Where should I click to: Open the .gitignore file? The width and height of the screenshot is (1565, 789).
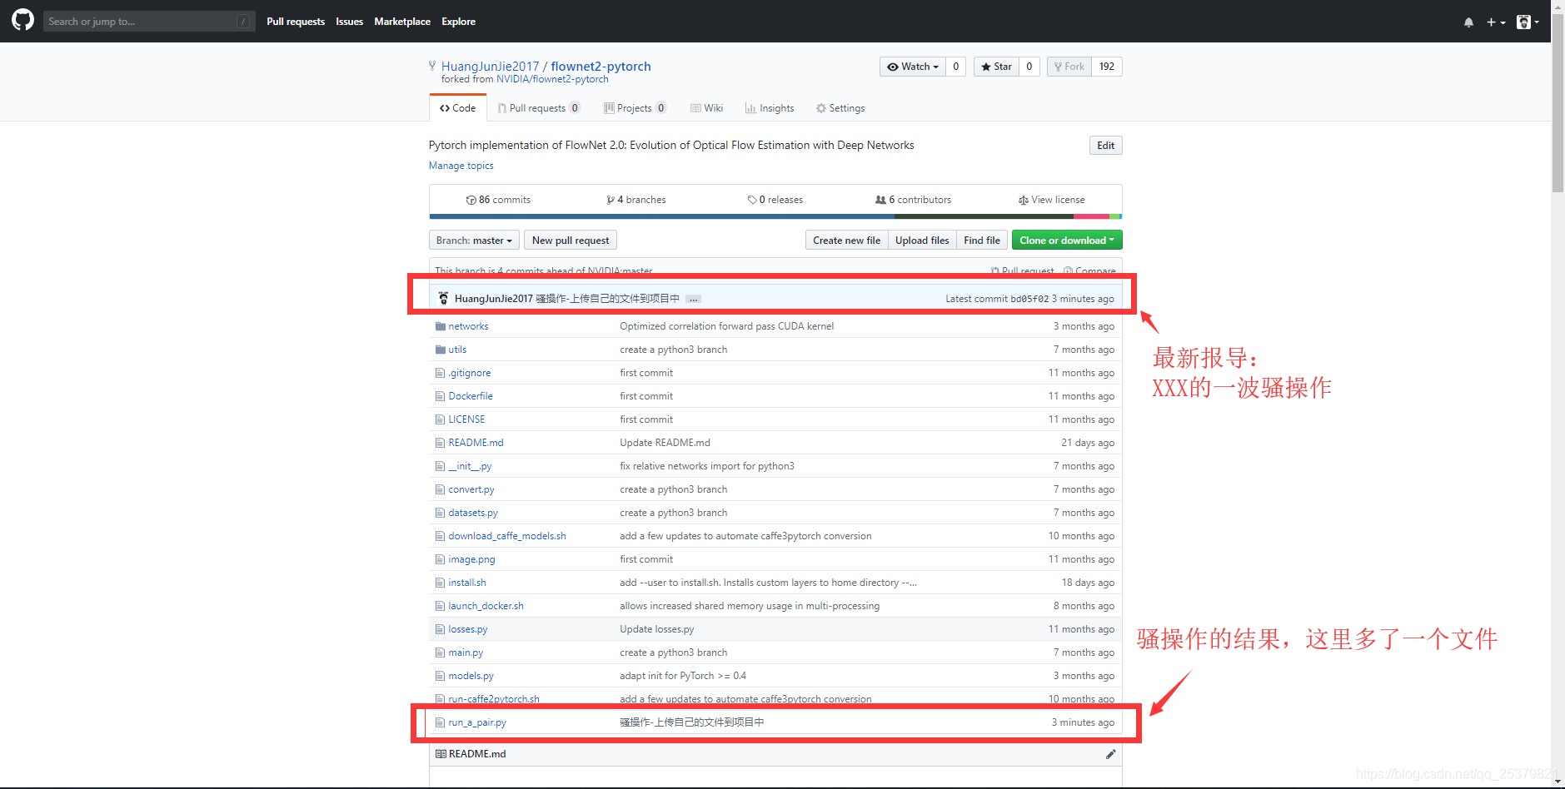point(470,373)
